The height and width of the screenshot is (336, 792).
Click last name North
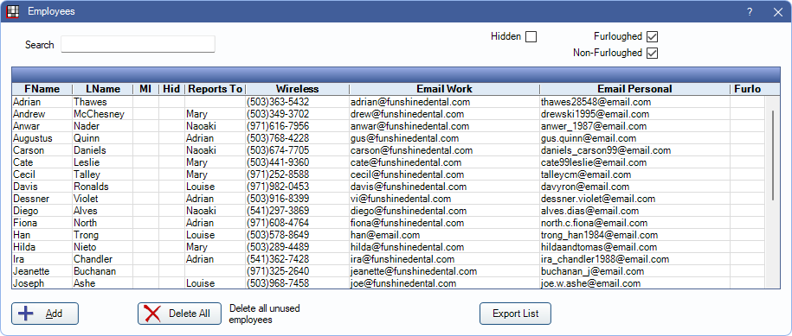(x=86, y=223)
